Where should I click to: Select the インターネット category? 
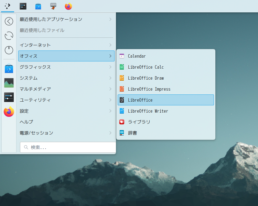pyautogui.click(x=66, y=45)
